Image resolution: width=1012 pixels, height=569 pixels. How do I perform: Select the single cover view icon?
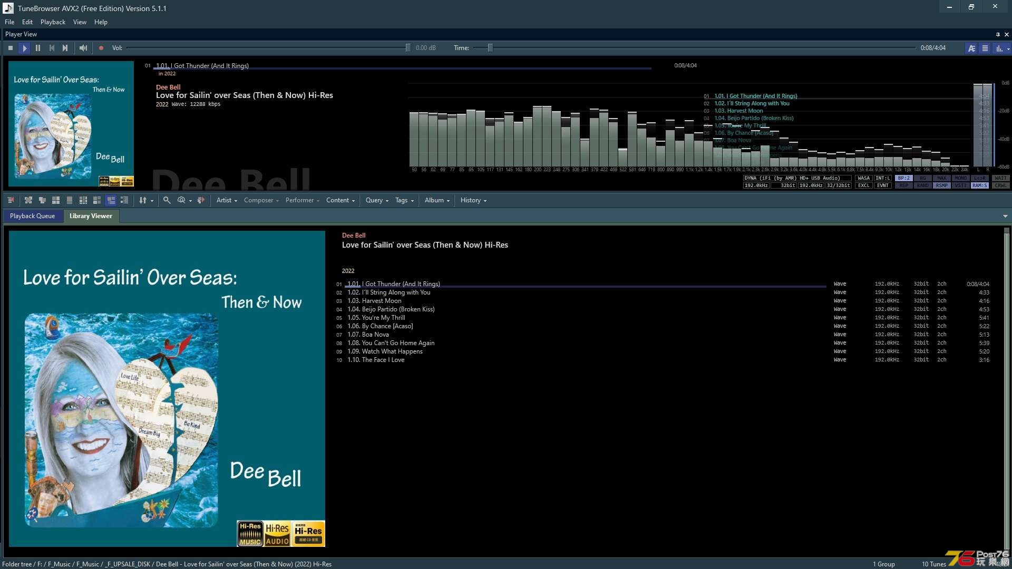click(x=70, y=200)
